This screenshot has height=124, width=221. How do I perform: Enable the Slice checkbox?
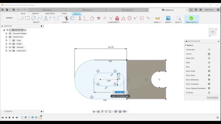pyautogui.click(x=209, y=67)
